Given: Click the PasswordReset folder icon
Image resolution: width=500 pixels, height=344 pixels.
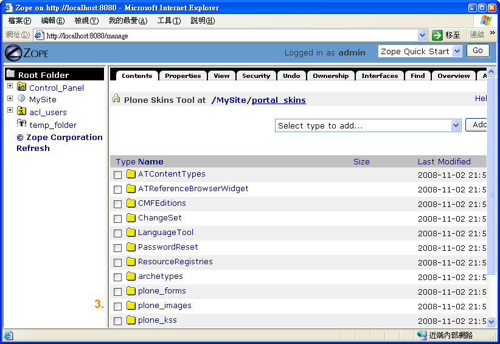Looking at the screenshot, I should [131, 247].
